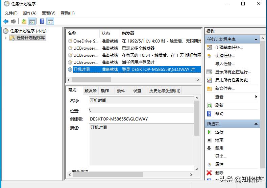Click the blue question mark help toolbar icon
The image size is (267, 188).
tap(42, 21)
